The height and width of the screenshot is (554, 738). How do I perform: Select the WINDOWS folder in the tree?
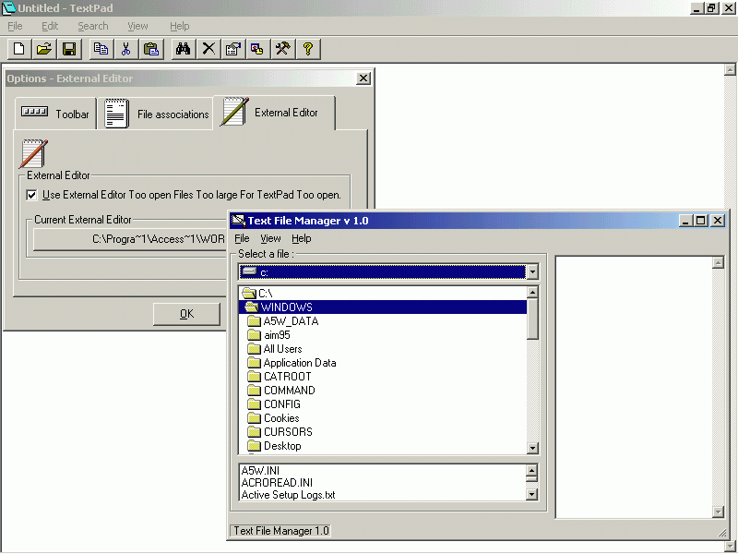286,307
